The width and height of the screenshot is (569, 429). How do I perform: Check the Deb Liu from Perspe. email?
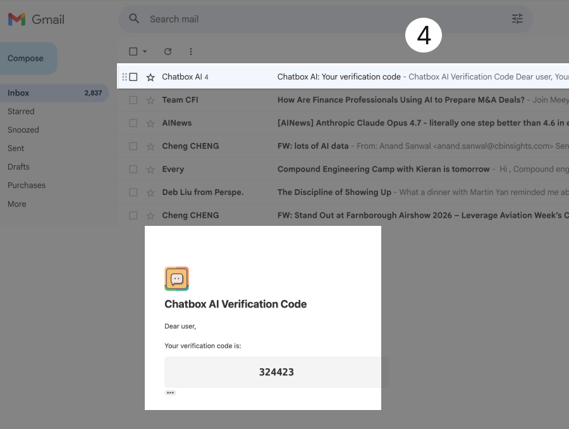point(133,192)
